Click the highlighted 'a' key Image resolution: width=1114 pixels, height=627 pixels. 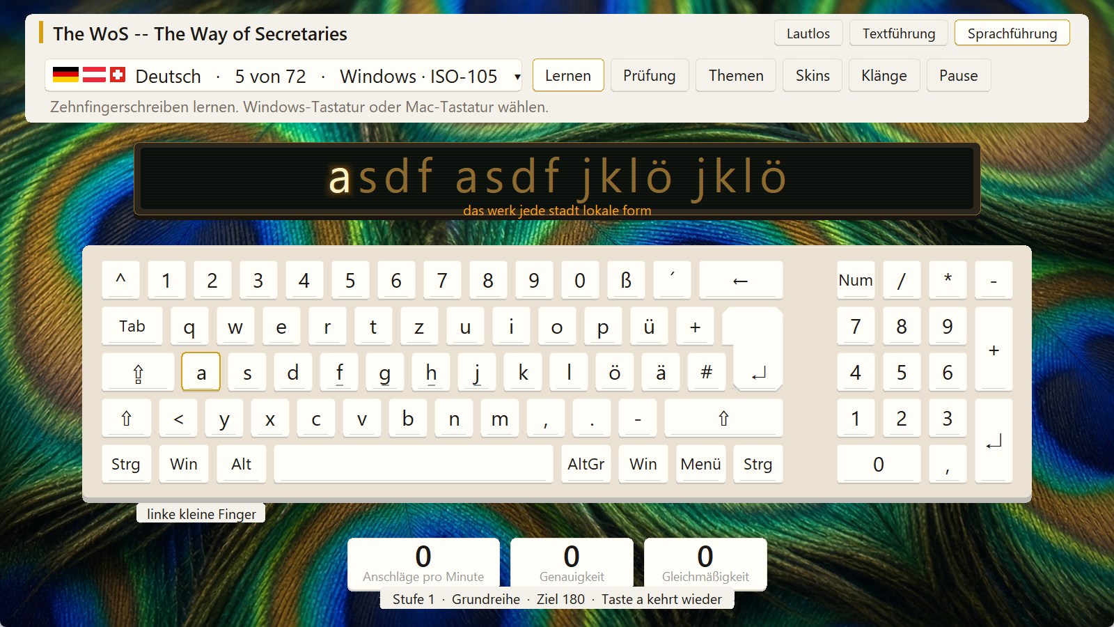click(x=201, y=372)
